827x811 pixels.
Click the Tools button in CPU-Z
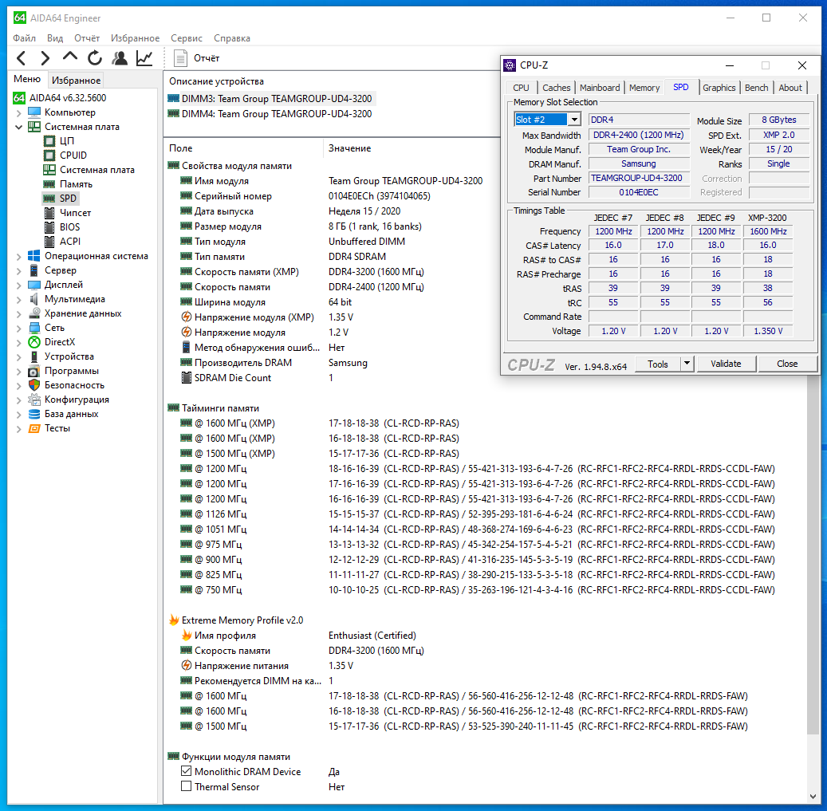coord(658,364)
